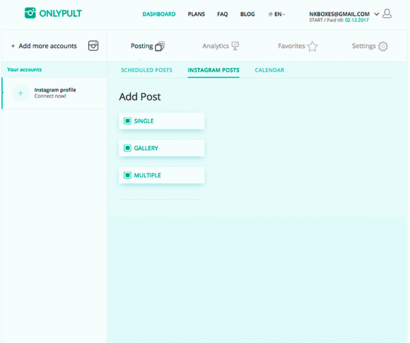Click the square icon in MULTIPLE button
The width and height of the screenshot is (410, 343).
127,175
